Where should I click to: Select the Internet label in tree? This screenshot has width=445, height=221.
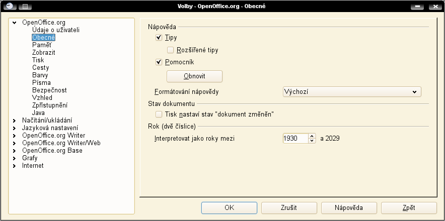(33, 165)
